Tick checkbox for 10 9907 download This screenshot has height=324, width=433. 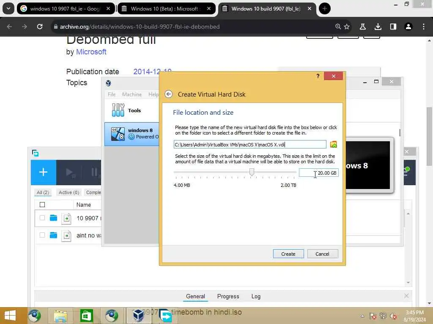42,218
